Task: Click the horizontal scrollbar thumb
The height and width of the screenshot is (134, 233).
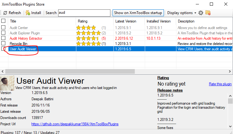Action: [x=70, y=72]
